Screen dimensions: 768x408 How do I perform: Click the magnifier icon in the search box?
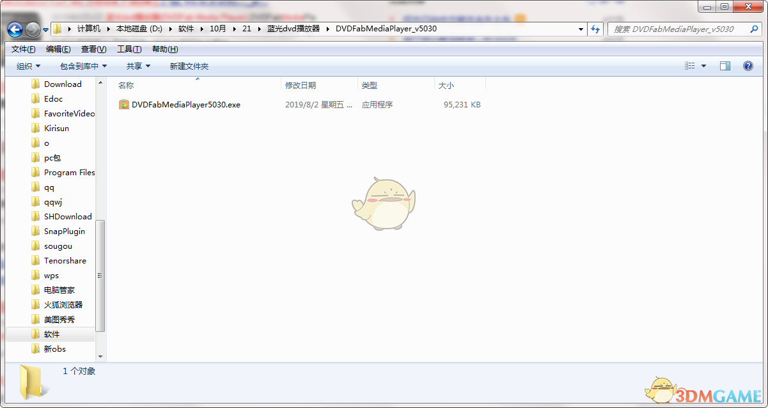(x=754, y=29)
